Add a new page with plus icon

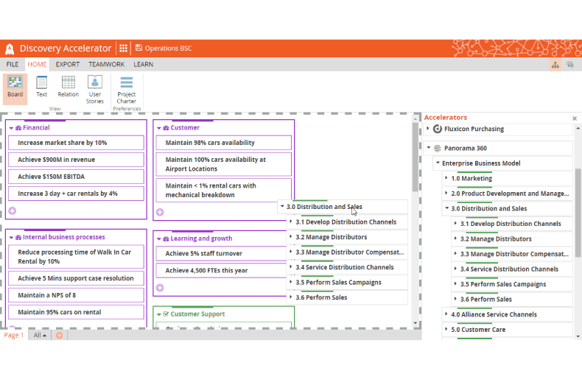(60, 336)
